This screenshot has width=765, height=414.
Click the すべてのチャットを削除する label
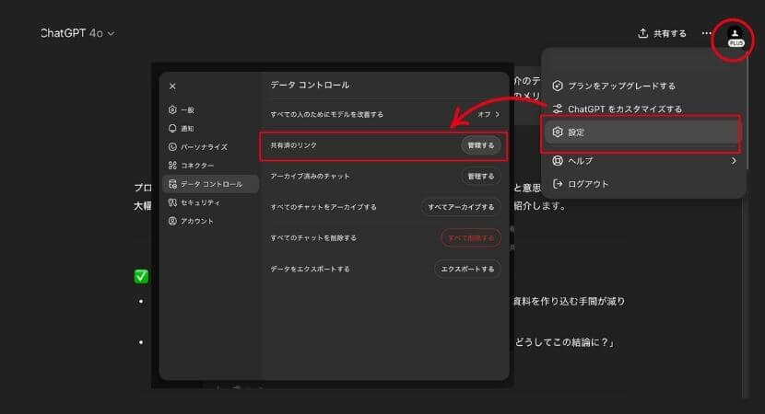(x=313, y=238)
